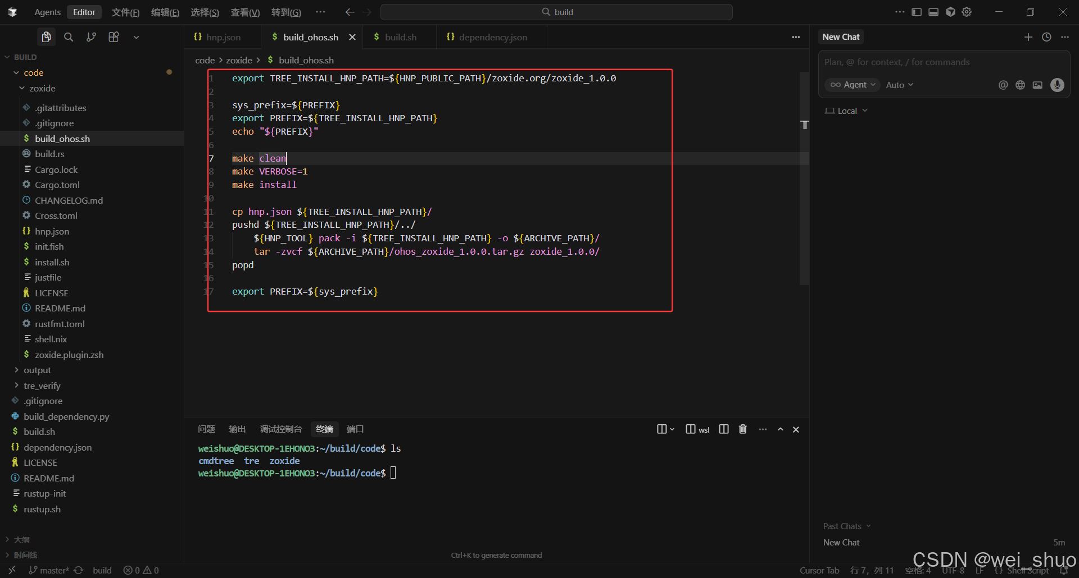The image size is (1079, 578).
Task: Open Cursor settings gear icon
Action: click(967, 12)
